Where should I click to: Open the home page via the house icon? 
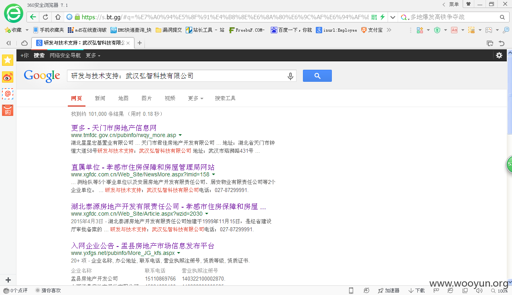point(58,17)
